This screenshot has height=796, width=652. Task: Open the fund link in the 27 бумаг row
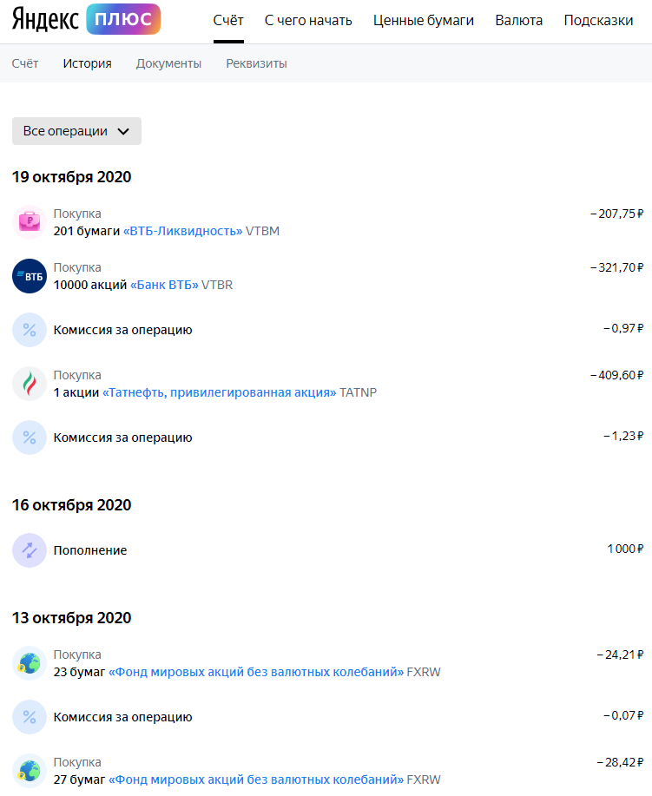256,780
